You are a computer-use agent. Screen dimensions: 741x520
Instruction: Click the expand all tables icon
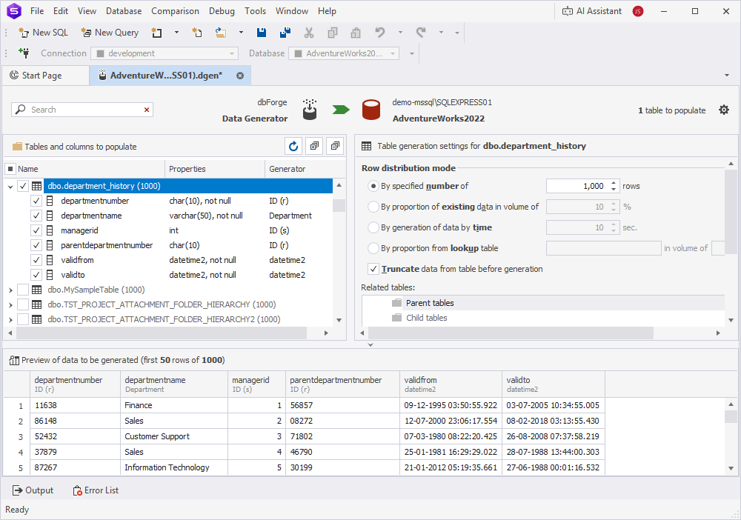pyautogui.click(x=314, y=147)
